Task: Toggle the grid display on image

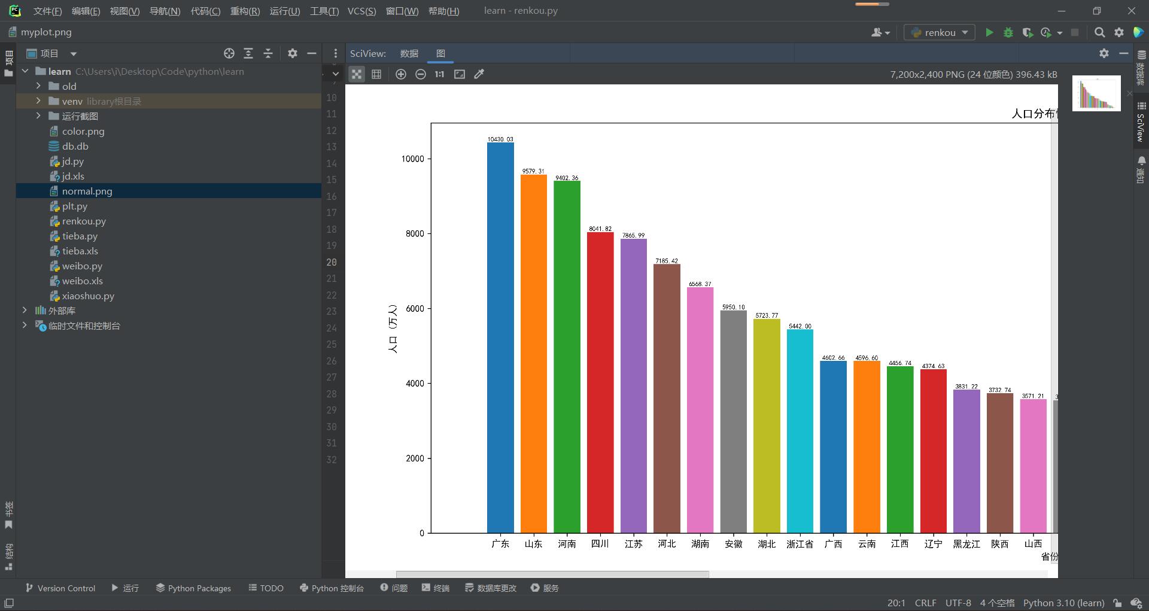Action: [376, 74]
